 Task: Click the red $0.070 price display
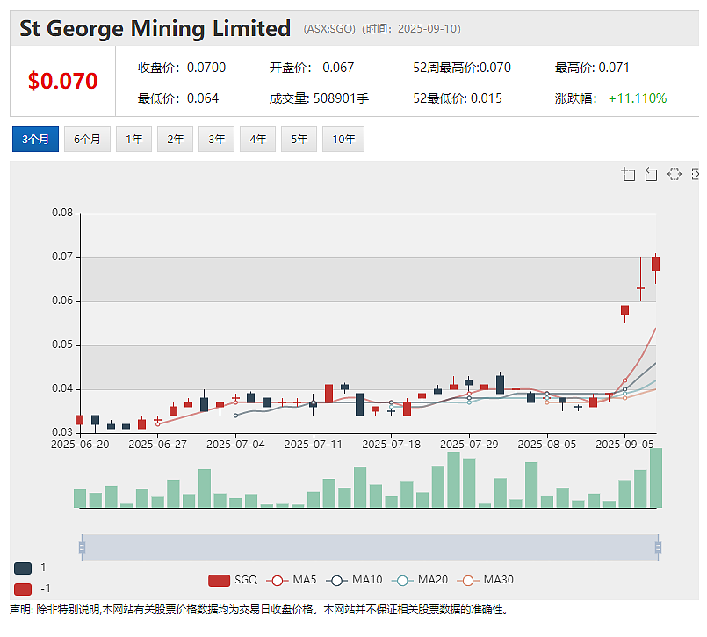(62, 81)
